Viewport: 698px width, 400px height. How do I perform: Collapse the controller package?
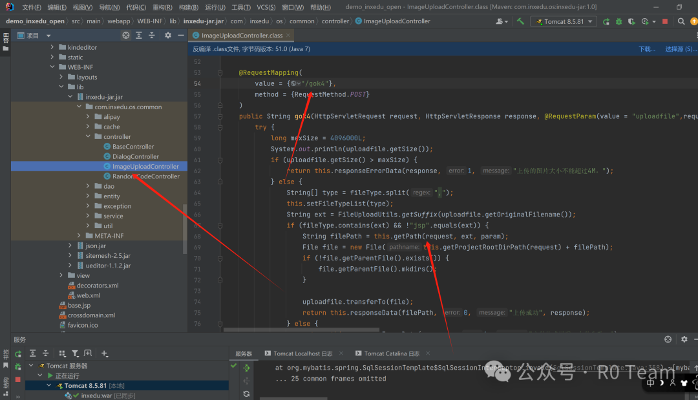click(88, 136)
